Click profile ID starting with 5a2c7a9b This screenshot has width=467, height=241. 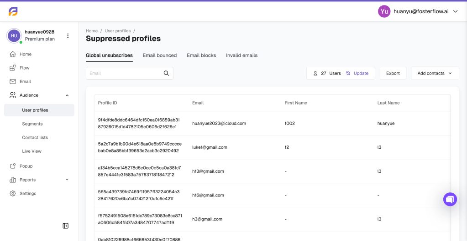coord(140,147)
